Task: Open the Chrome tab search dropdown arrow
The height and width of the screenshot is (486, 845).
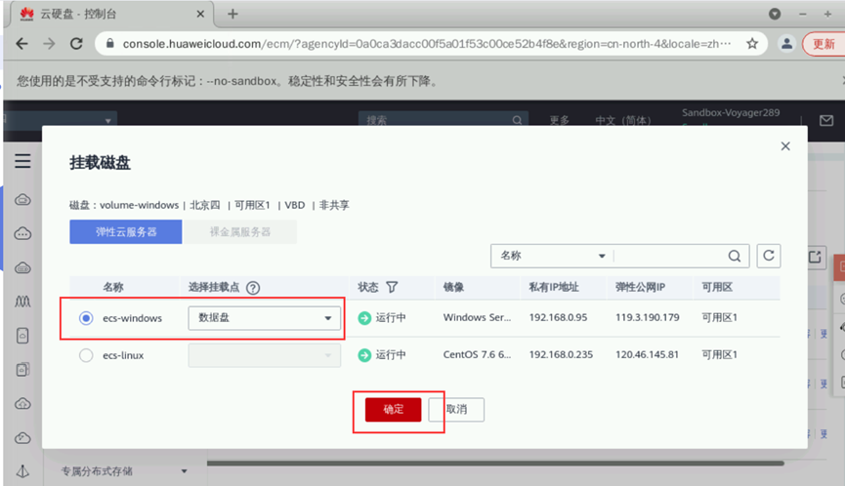Action: [x=775, y=14]
